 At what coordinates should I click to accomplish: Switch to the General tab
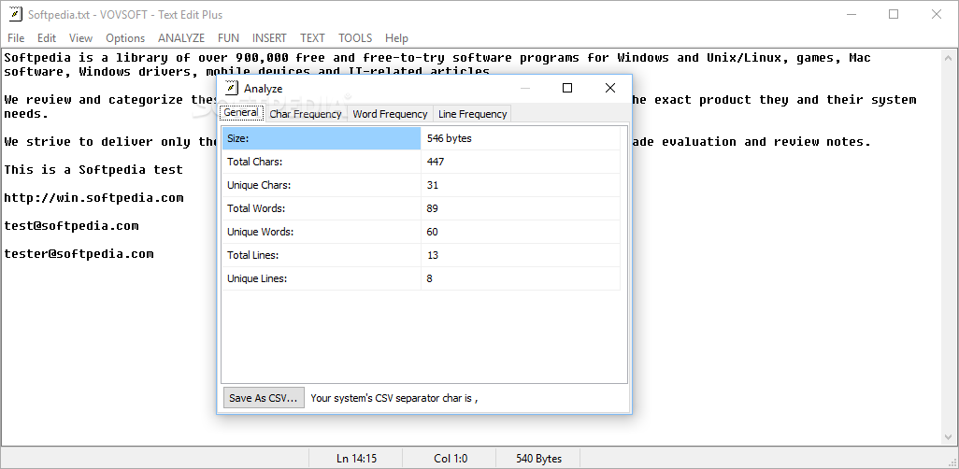click(241, 112)
